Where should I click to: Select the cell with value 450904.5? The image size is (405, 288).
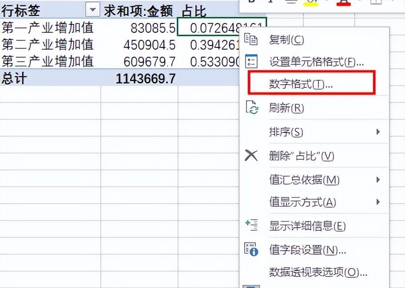click(x=139, y=44)
